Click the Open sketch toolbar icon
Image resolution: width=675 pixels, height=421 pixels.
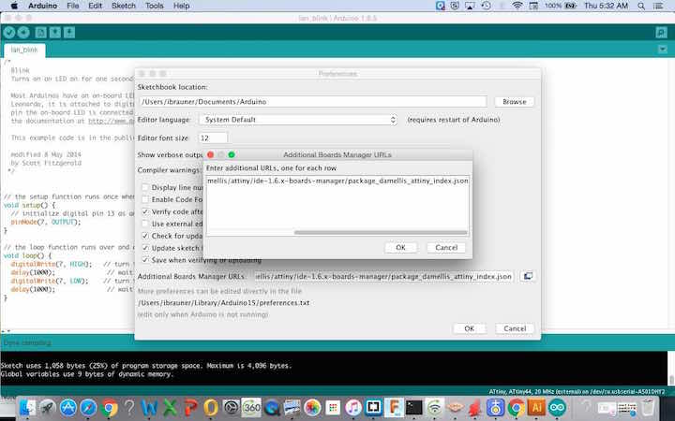[x=55, y=33]
